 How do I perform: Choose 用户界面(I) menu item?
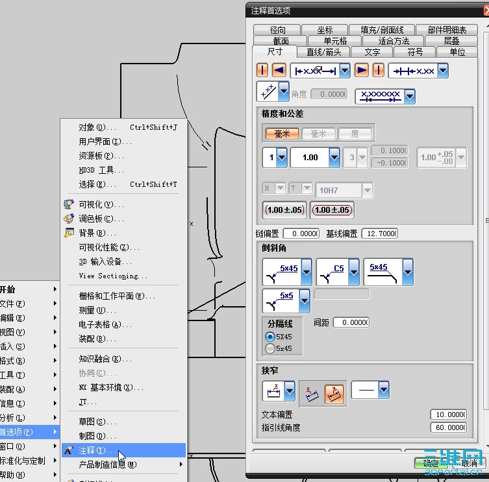point(124,141)
